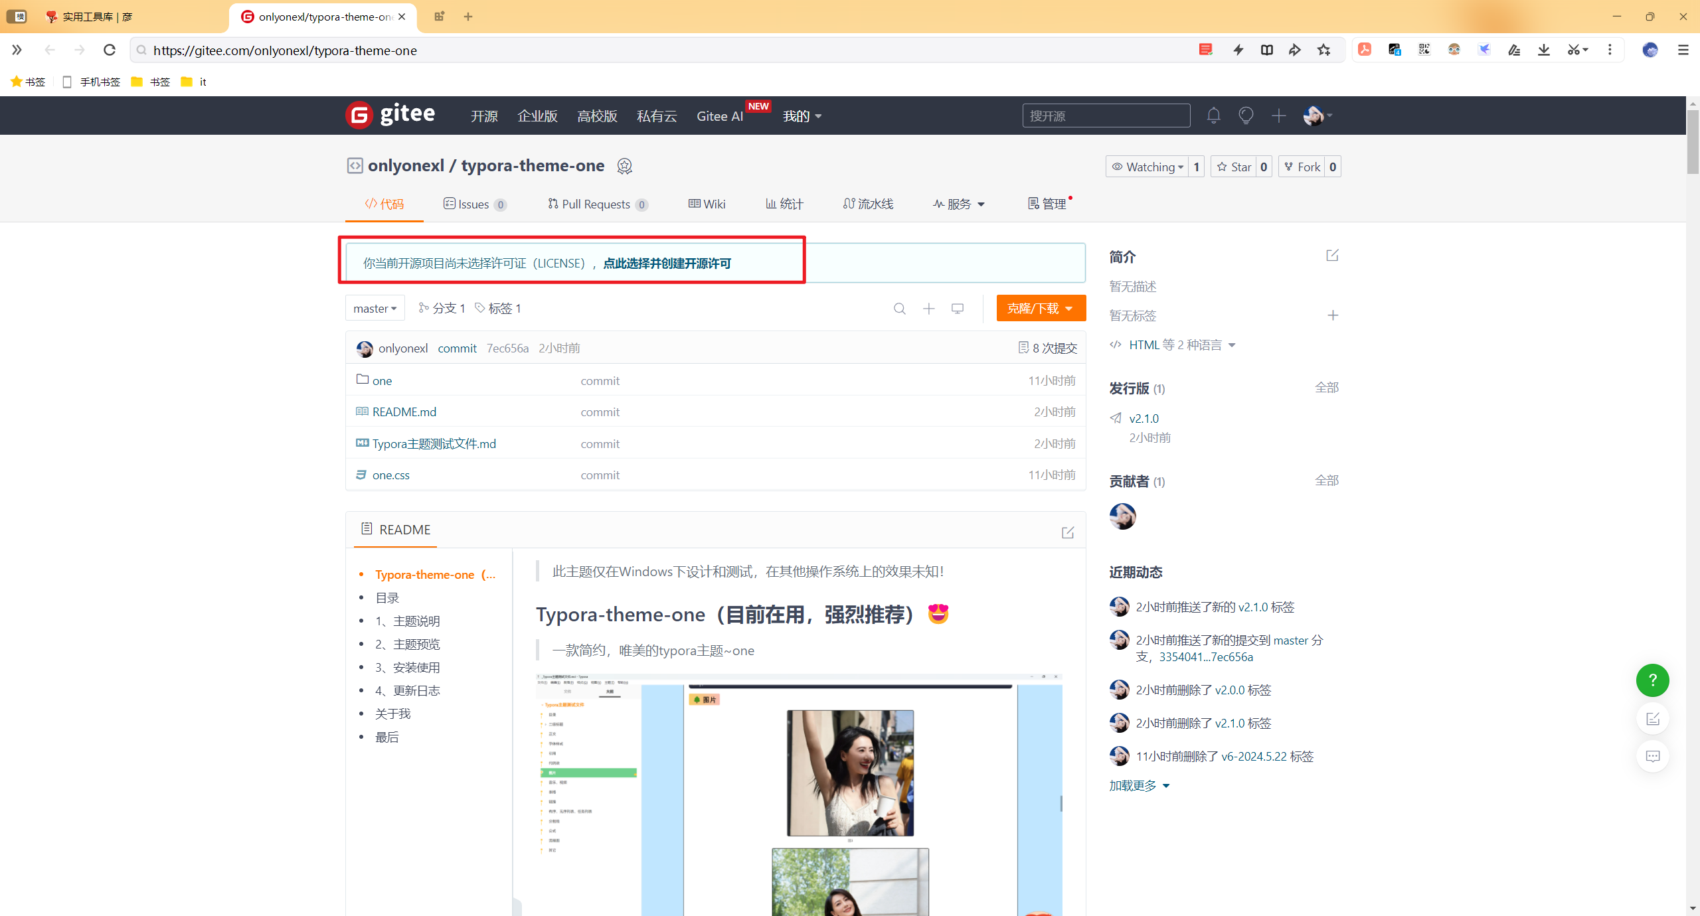1700x916 pixels.
Task: Open the browser reading mode book icon
Action: click(1266, 50)
